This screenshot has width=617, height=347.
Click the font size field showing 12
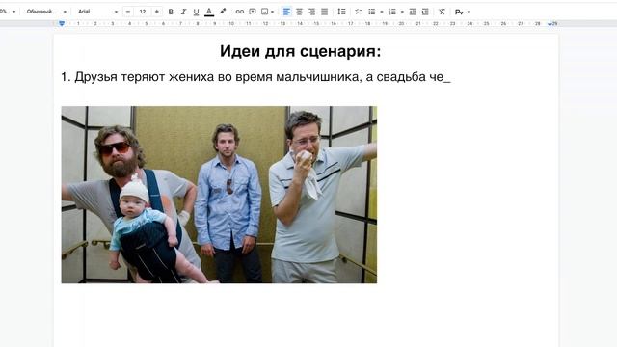pos(143,12)
